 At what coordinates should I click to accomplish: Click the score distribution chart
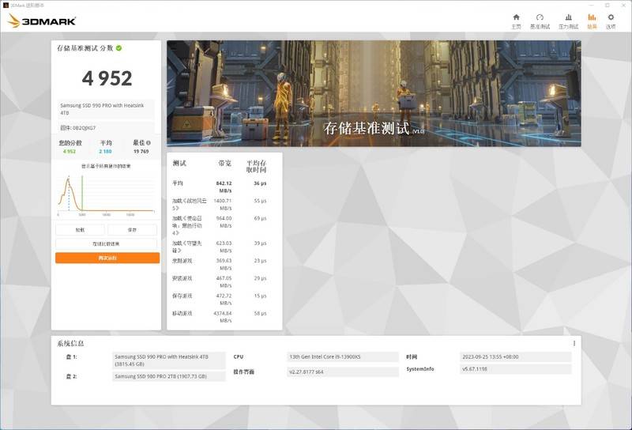(x=107, y=194)
